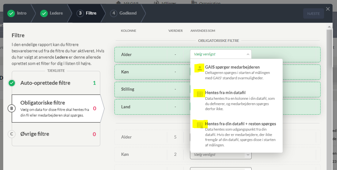Click the table icon beside Hentes fra min datafil
The height and width of the screenshot is (170, 337).
200,94
